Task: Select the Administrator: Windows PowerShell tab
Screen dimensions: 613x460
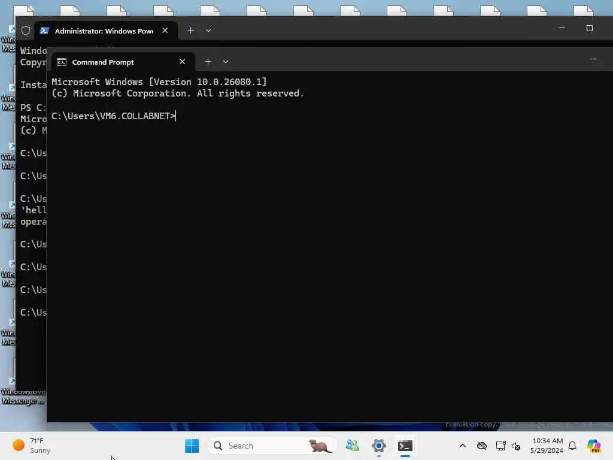Action: coord(105,31)
